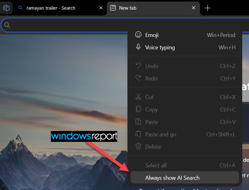This screenshot has width=249, height=190.
Task: Open a new tab with plus button
Action: pos(207,8)
